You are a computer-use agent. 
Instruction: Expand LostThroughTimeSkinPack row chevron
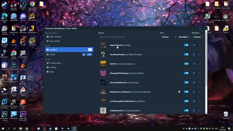(x=200, y=101)
